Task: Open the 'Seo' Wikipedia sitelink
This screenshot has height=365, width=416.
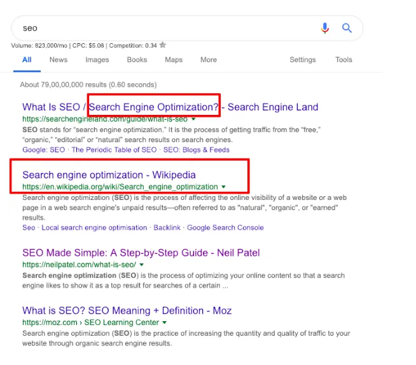Action: point(29,228)
